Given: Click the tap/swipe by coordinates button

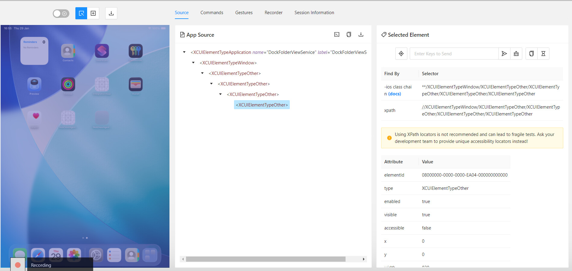Looking at the screenshot, I should [x=93, y=13].
